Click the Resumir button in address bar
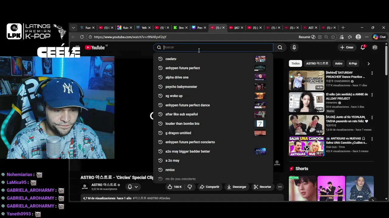Screen dimensions: 389x218 [x=307, y=37]
